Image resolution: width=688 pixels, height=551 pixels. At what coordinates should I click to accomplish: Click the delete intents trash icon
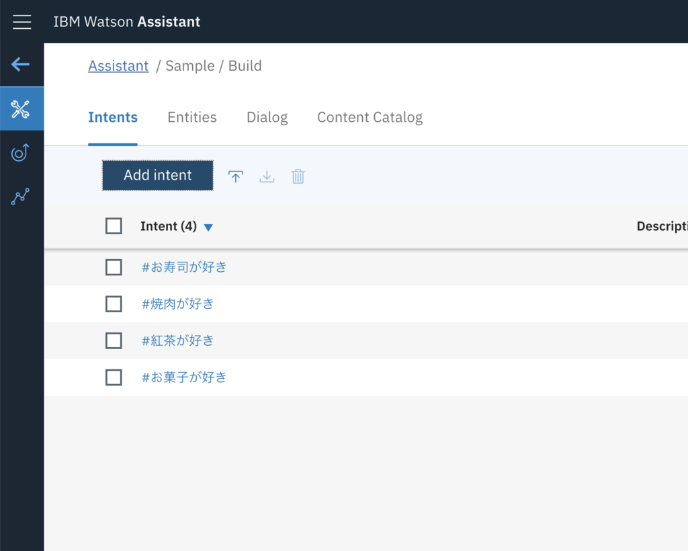coord(298,176)
